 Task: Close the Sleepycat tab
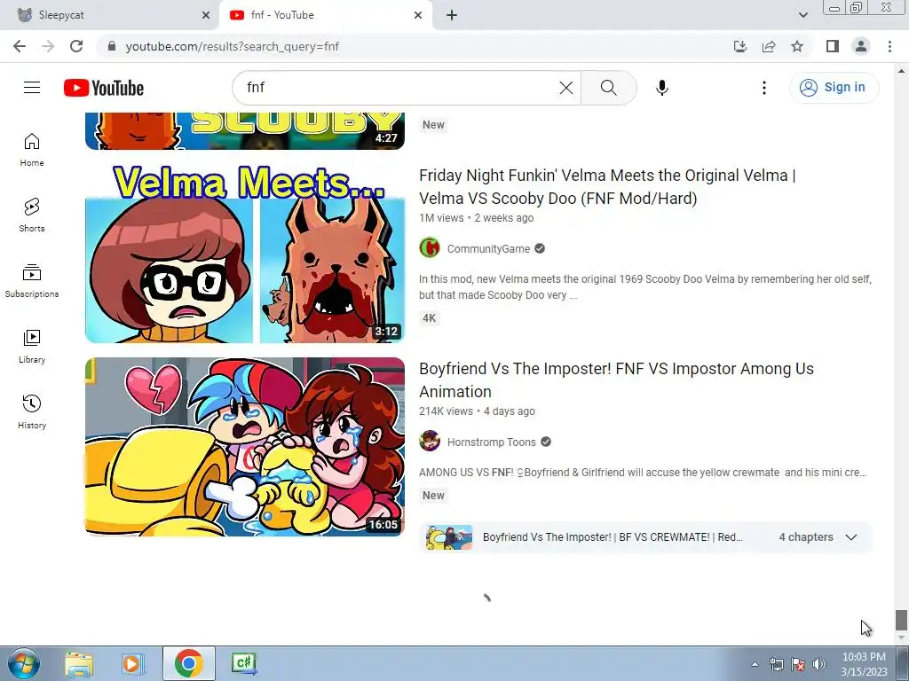point(205,15)
